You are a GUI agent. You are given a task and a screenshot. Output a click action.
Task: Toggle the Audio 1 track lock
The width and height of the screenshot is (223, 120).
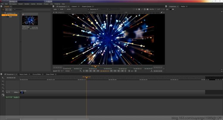[x=7, y=97]
